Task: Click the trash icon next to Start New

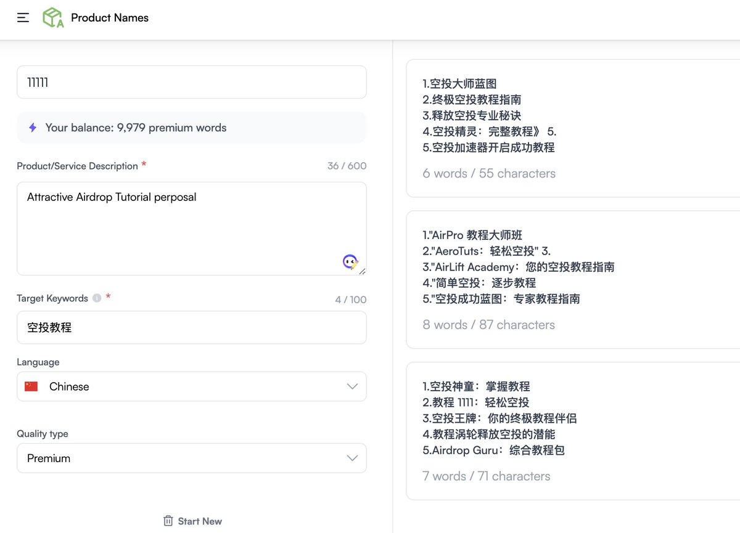Action: tap(168, 521)
